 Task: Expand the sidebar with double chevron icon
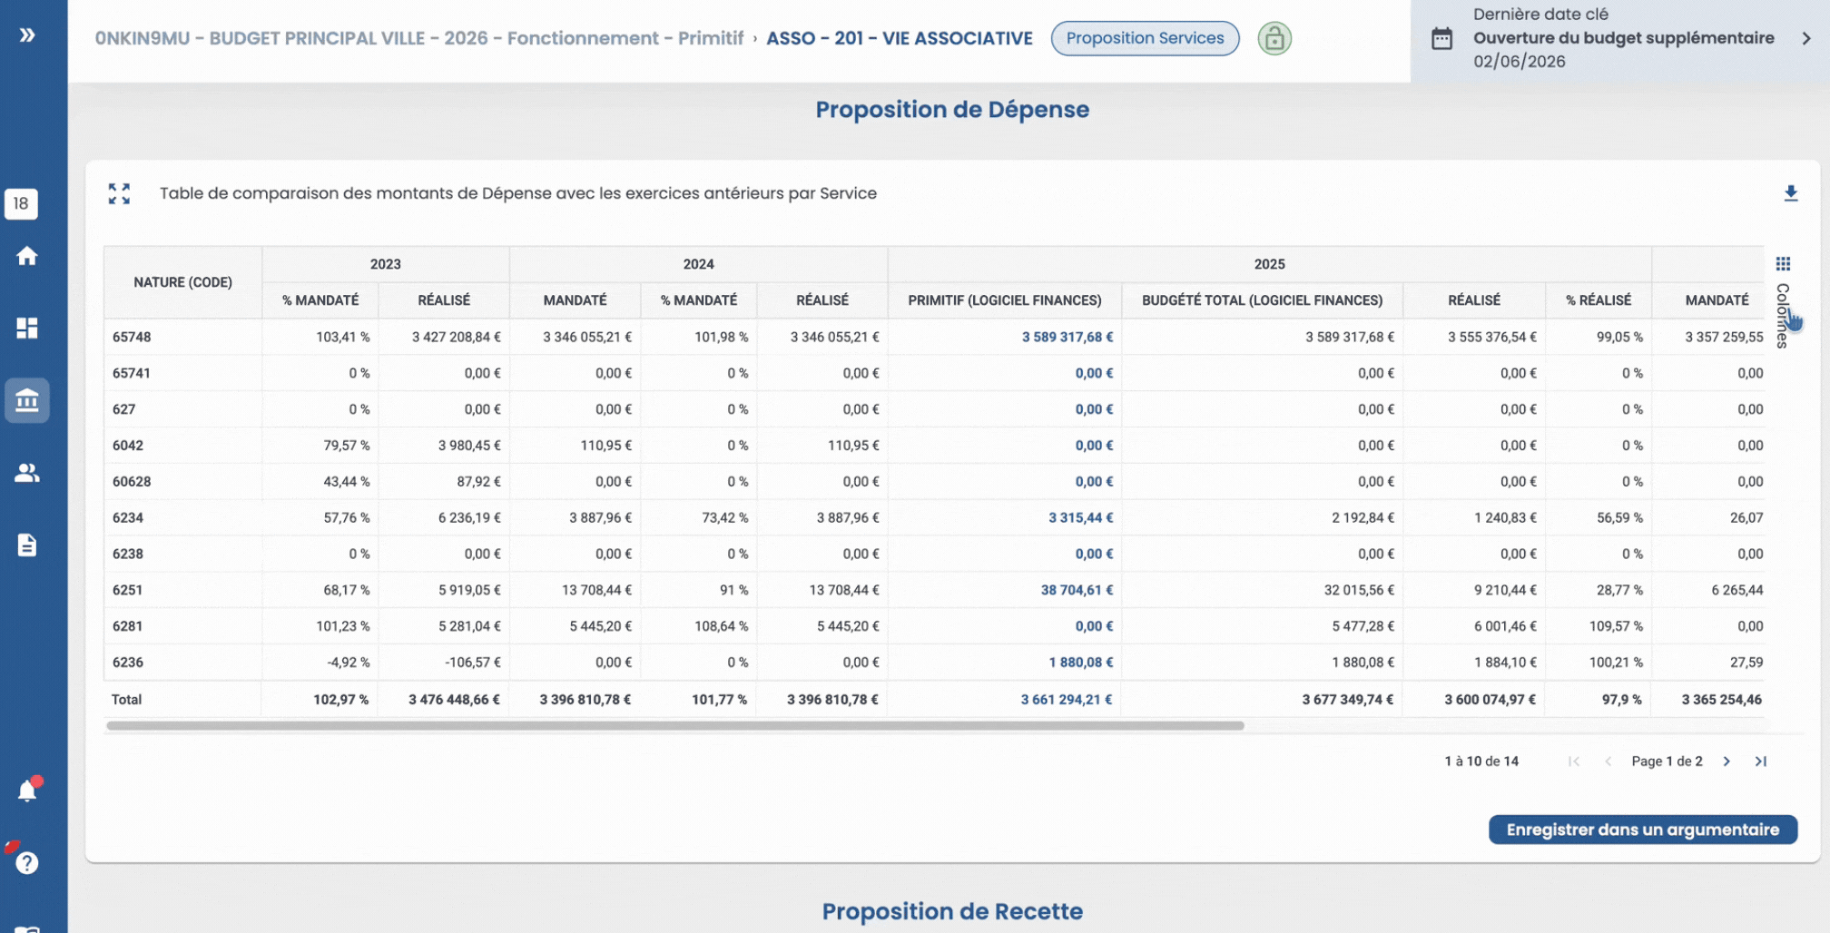tap(27, 35)
